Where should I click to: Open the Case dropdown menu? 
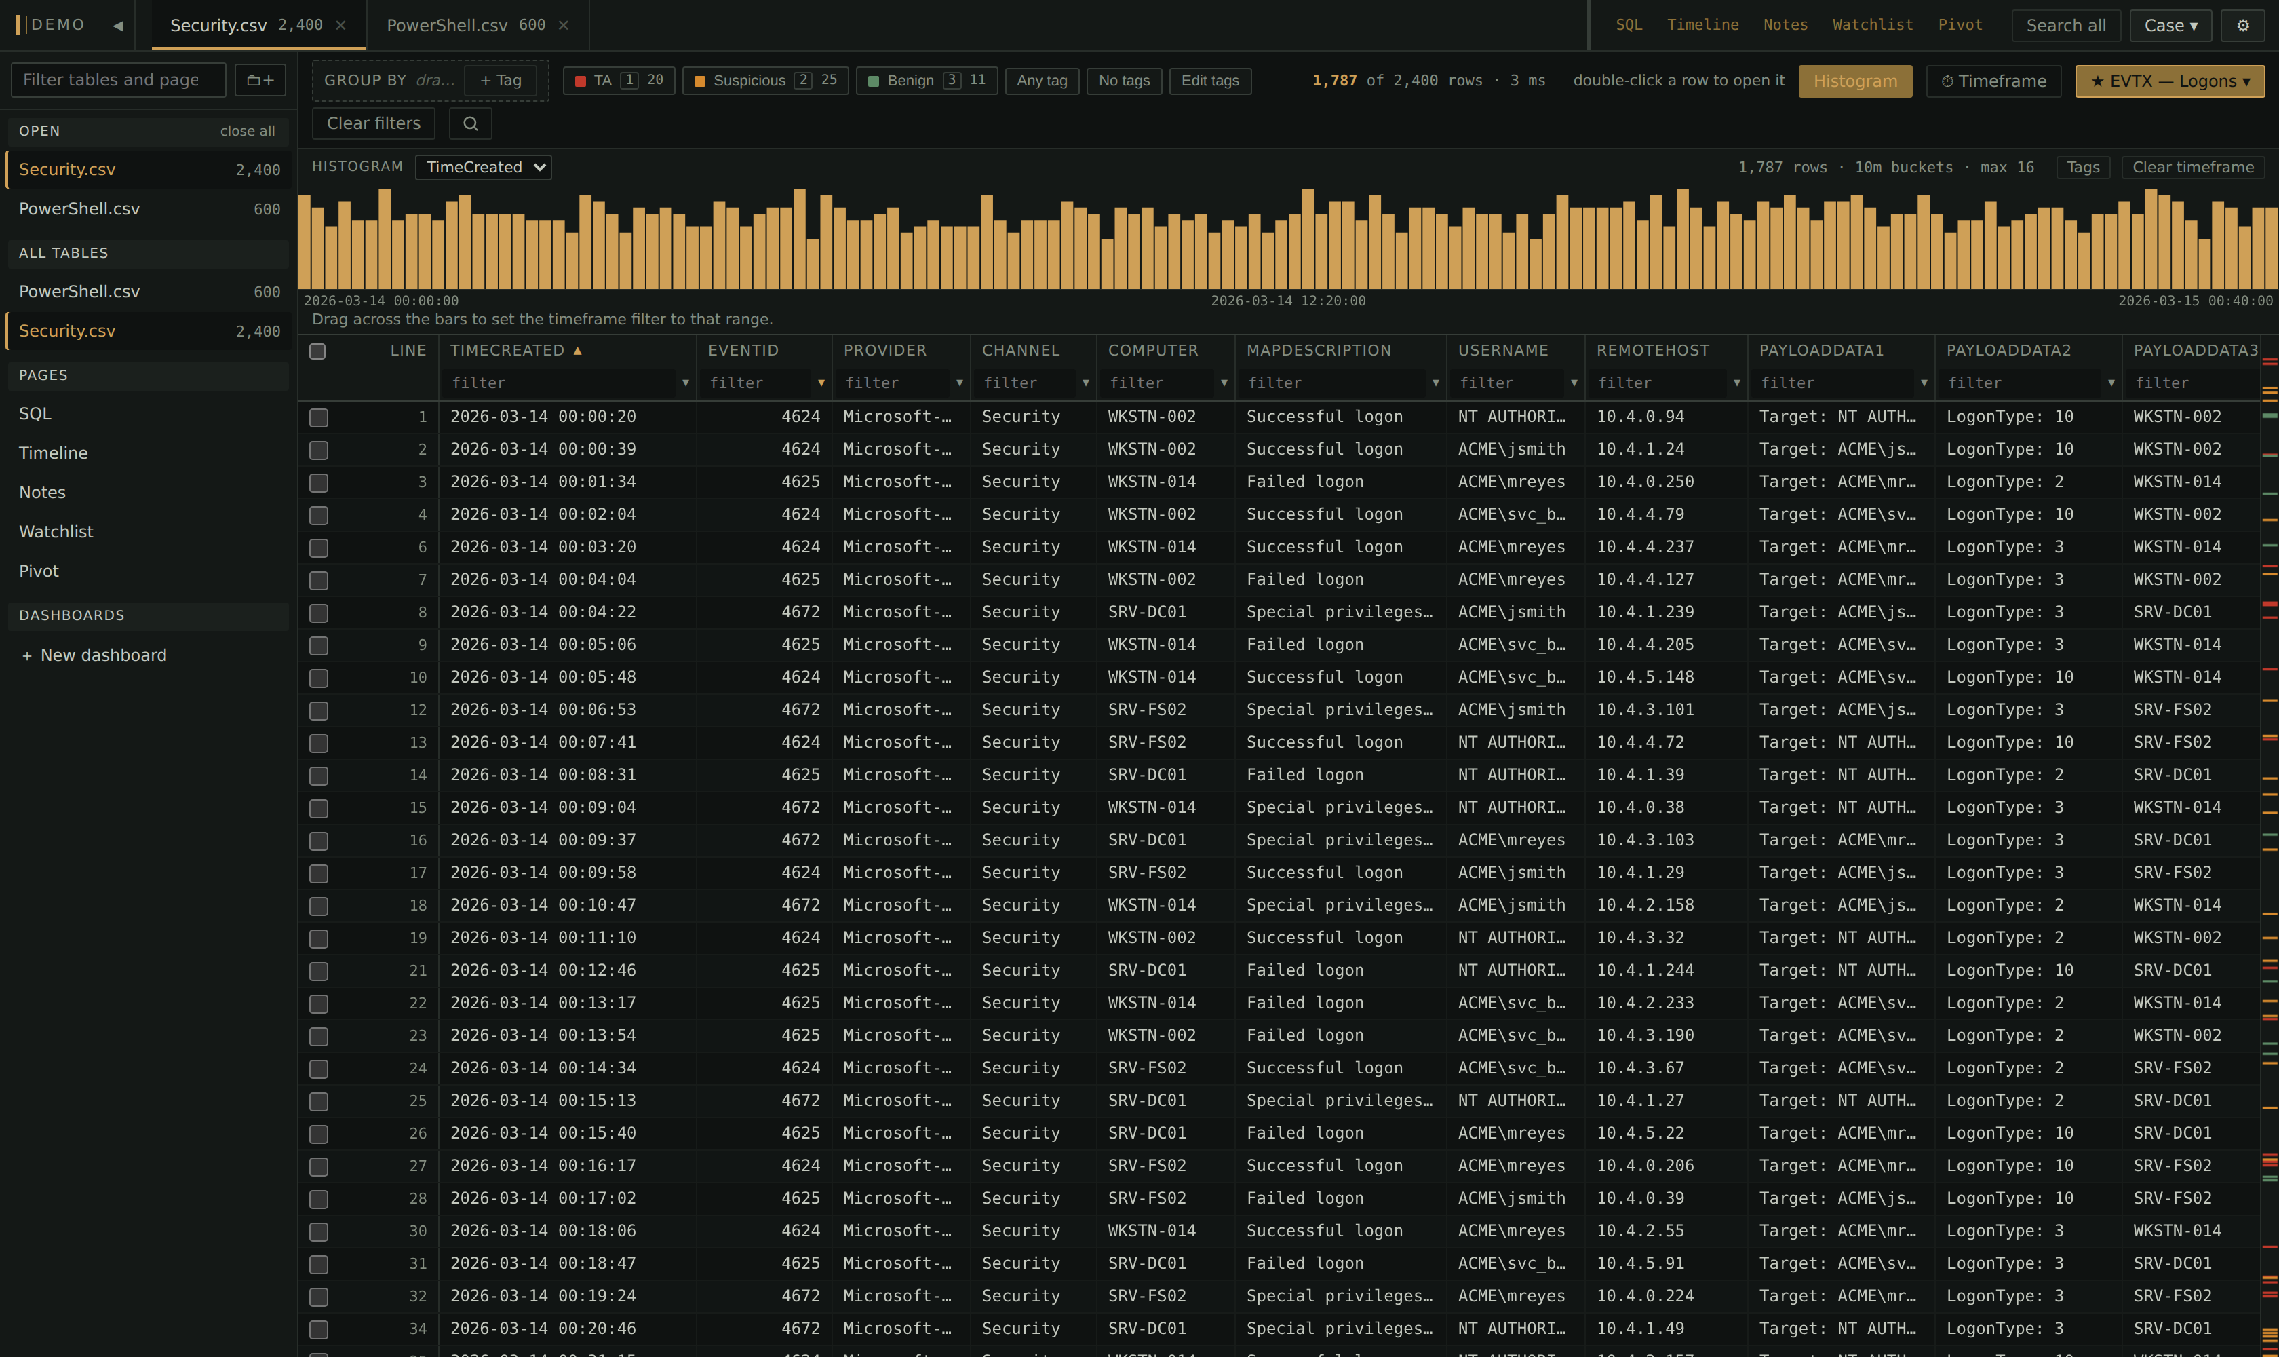pos(2170,26)
